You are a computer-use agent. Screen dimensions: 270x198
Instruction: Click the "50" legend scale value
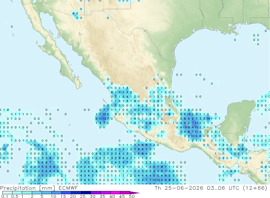(132, 196)
